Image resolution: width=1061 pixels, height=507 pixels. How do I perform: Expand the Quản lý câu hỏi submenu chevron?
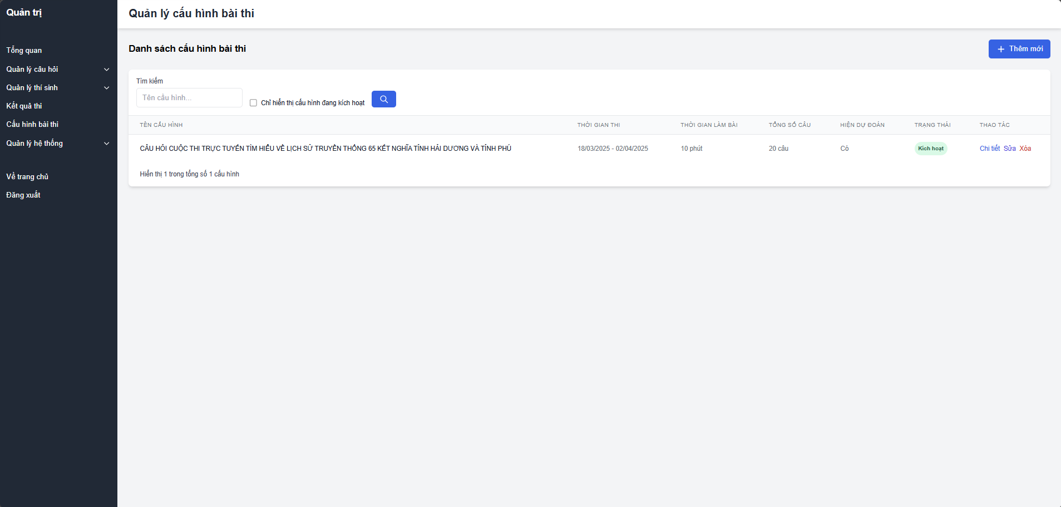tap(107, 70)
